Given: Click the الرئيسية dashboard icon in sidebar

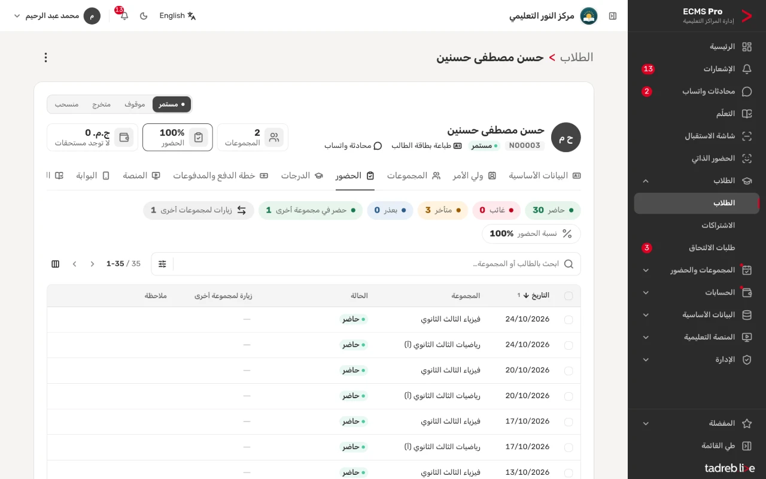Looking at the screenshot, I should pos(747,47).
